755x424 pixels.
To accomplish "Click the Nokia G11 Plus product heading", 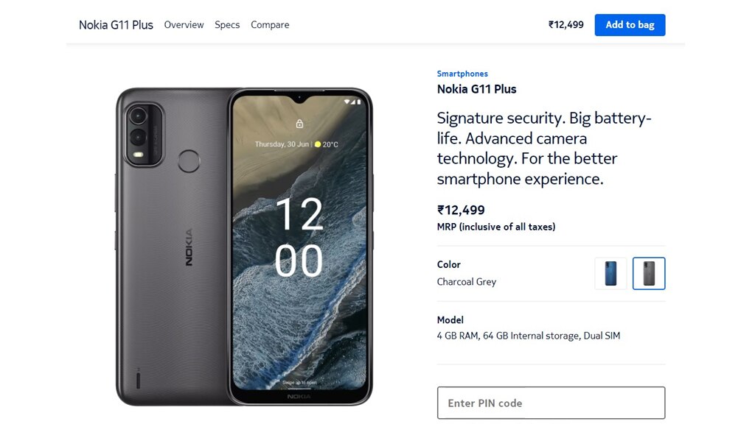I will pyautogui.click(x=477, y=89).
